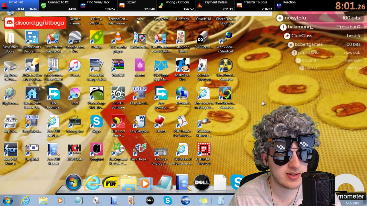This screenshot has height=206, width=367.
Task: Click the CdCoverCr... desktop shortcut
Action: pyautogui.click(x=139, y=37)
